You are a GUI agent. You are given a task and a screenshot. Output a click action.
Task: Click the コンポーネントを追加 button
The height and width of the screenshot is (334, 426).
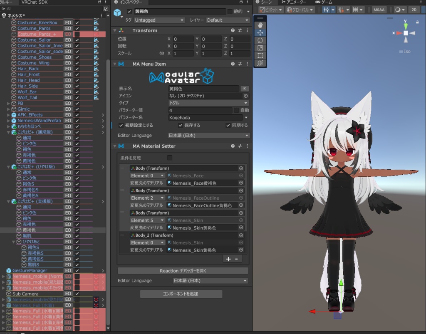point(181,294)
